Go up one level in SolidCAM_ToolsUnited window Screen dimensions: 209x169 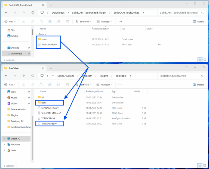[24, 13]
